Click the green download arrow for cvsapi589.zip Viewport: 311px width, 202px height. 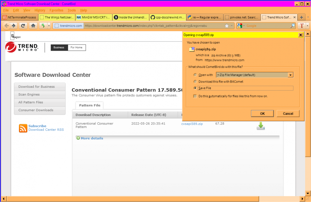(261, 126)
